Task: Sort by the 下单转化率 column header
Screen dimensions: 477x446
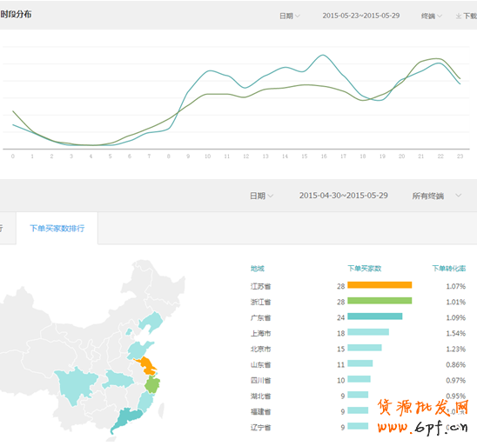Action: [x=449, y=269]
